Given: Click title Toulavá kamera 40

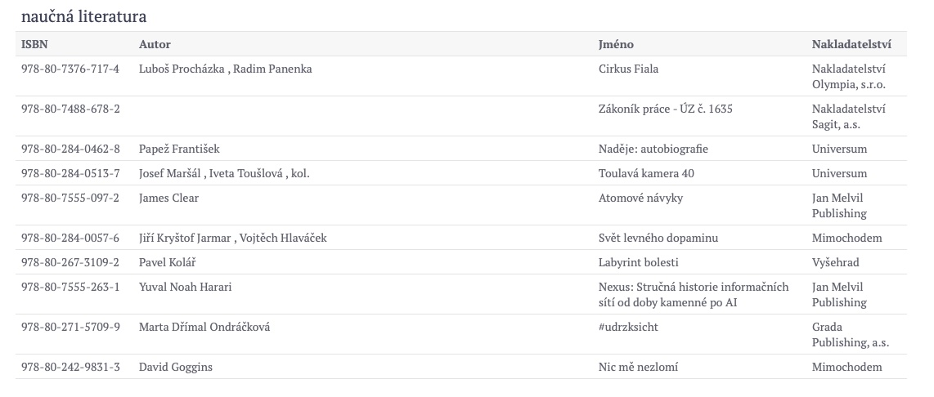Looking at the screenshot, I should (x=646, y=174).
